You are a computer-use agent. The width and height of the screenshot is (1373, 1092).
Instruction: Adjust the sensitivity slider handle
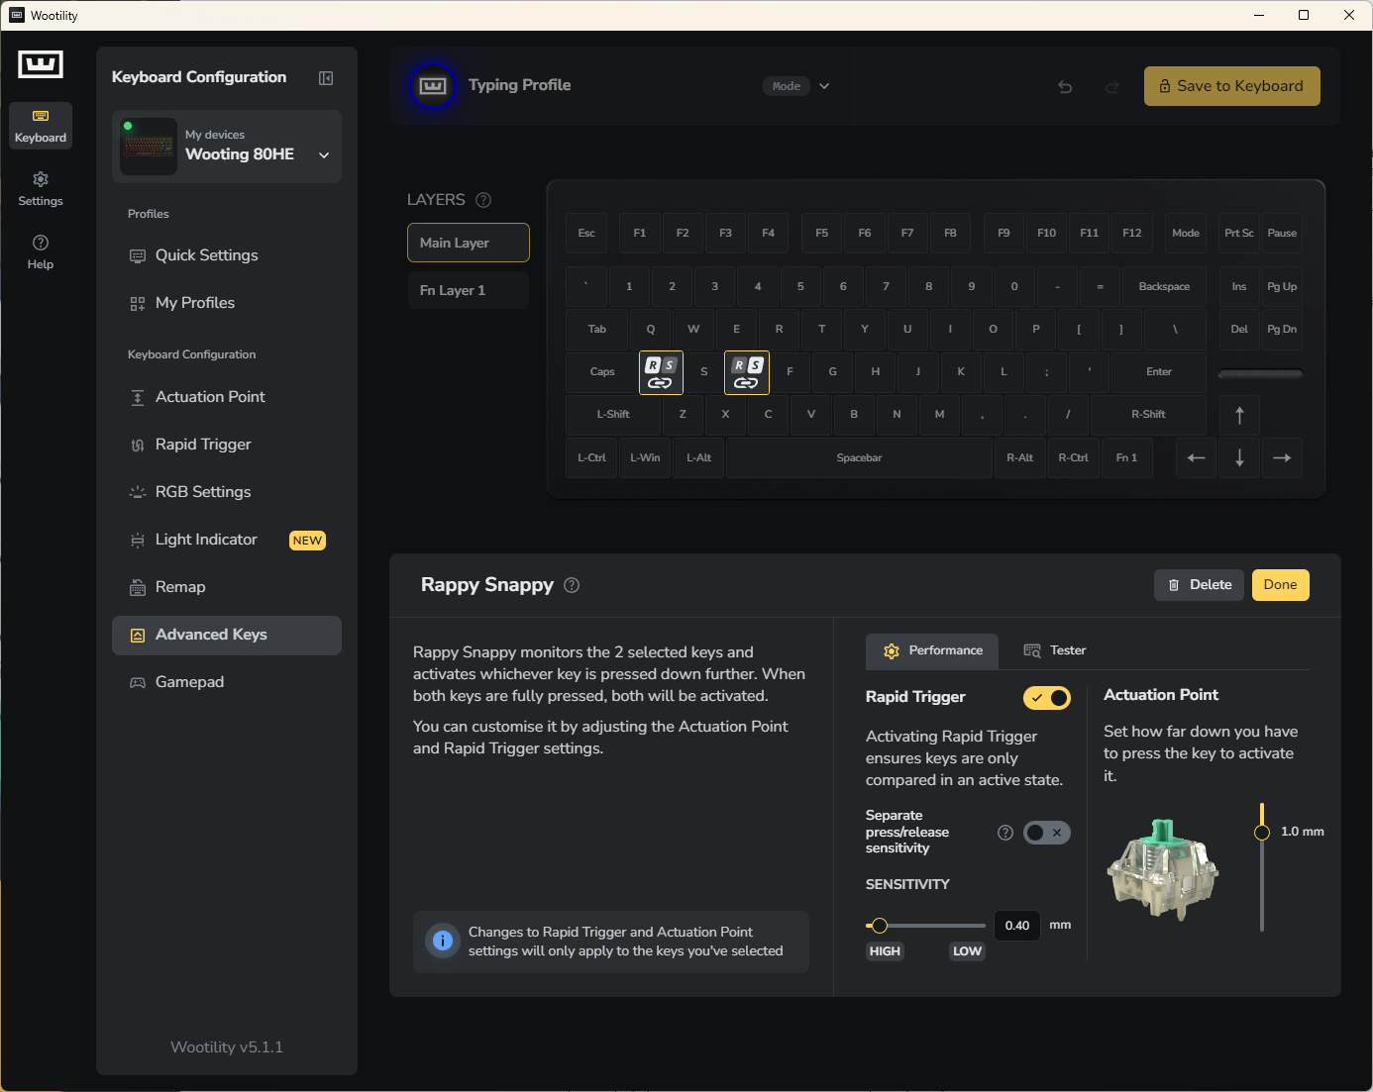point(879,926)
